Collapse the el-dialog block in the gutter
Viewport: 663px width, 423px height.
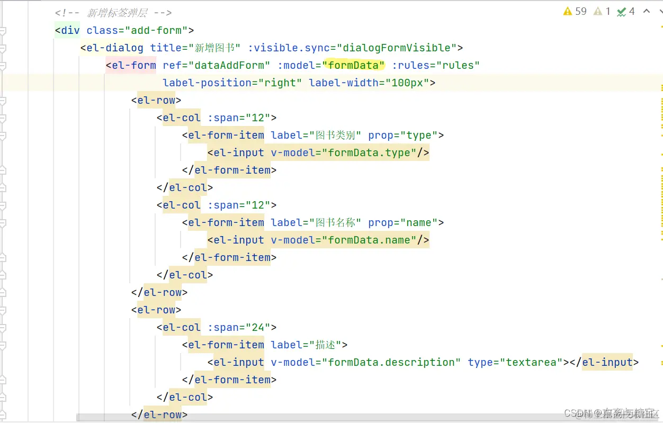[x=3, y=48]
